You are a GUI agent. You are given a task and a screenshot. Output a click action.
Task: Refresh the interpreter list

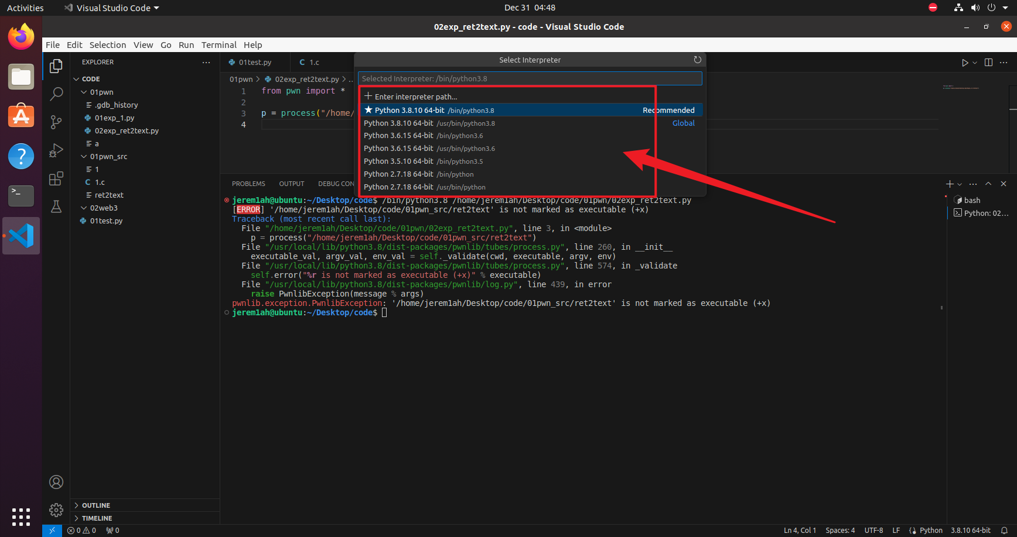(x=697, y=60)
